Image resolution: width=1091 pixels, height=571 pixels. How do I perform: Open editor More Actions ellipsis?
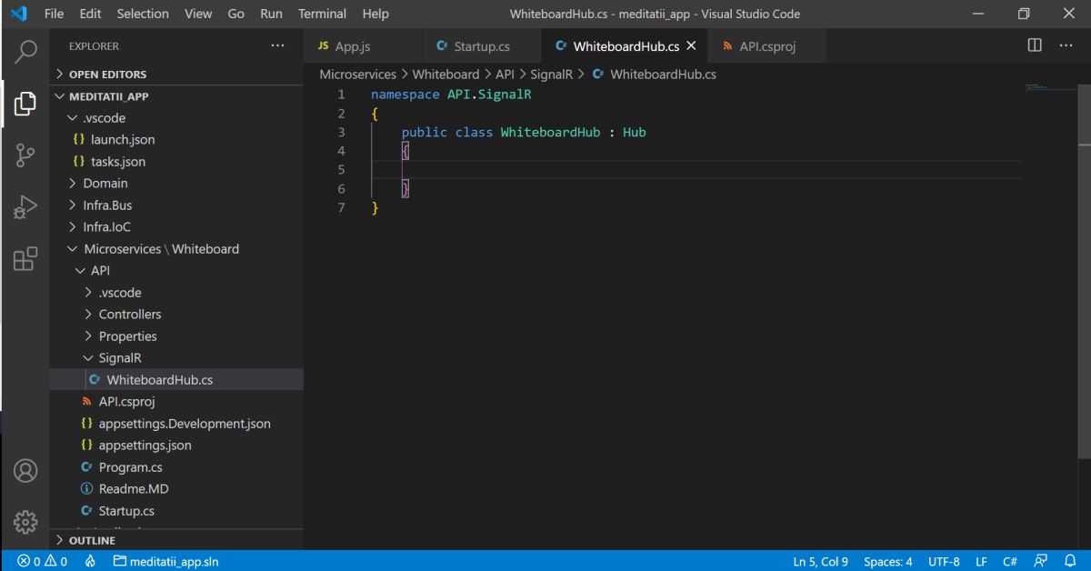[x=1066, y=45]
